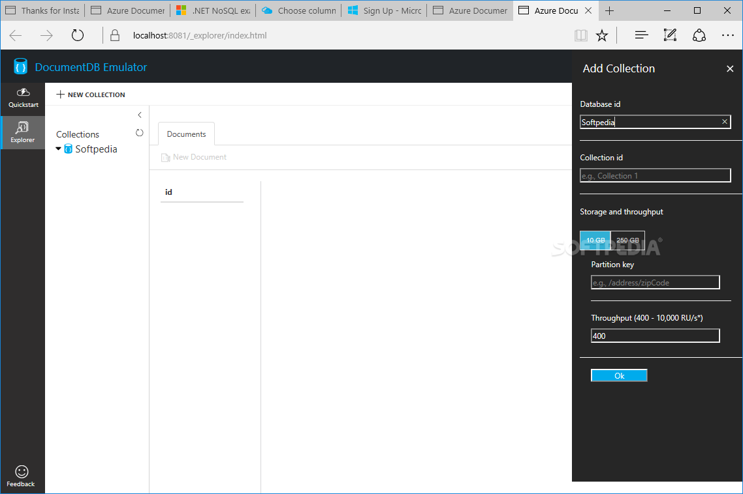Clear the Database id field text

pyautogui.click(x=725, y=122)
